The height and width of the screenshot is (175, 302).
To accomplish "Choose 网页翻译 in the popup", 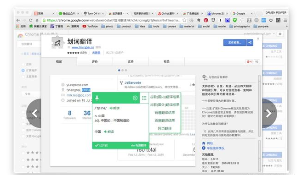I will 165,128.
